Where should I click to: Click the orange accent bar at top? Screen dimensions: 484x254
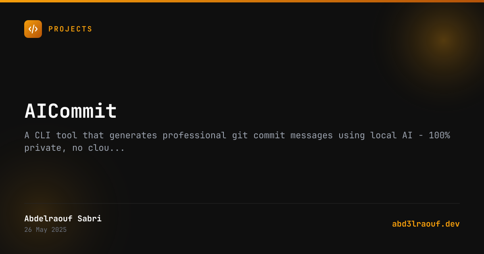point(242,1)
